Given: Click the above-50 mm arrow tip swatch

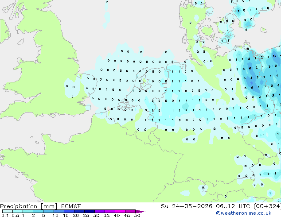Looking at the screenshot, I should tap(140, 211).
